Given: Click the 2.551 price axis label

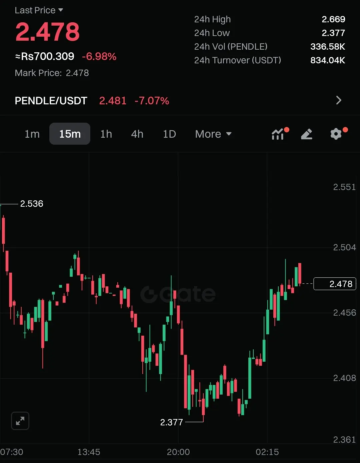Looking at the screenshot, I should (344, 187).
